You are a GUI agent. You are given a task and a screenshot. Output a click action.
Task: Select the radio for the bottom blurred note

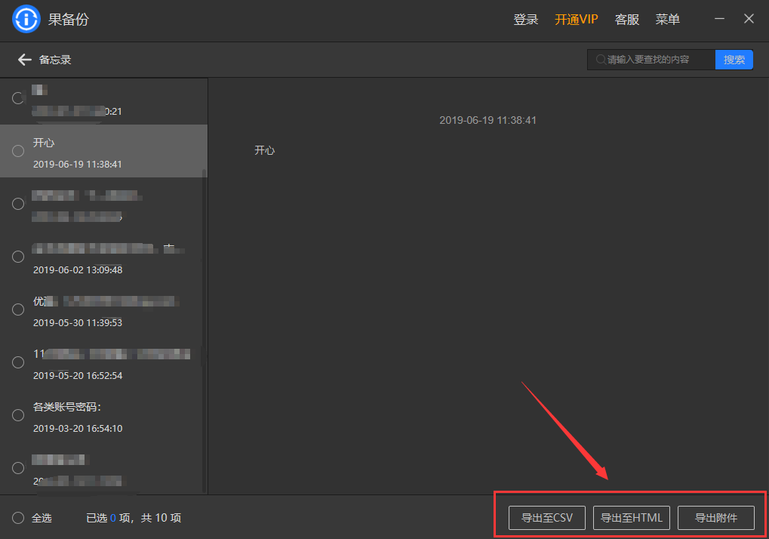pos(18,468)
